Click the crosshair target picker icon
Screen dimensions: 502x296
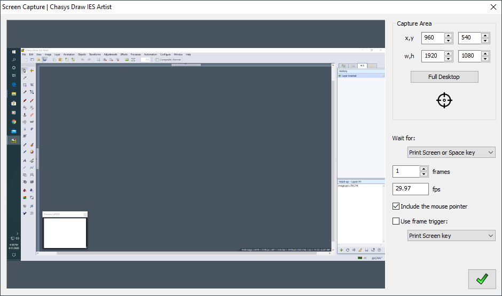pyautogui.click(x=444, y=100)
